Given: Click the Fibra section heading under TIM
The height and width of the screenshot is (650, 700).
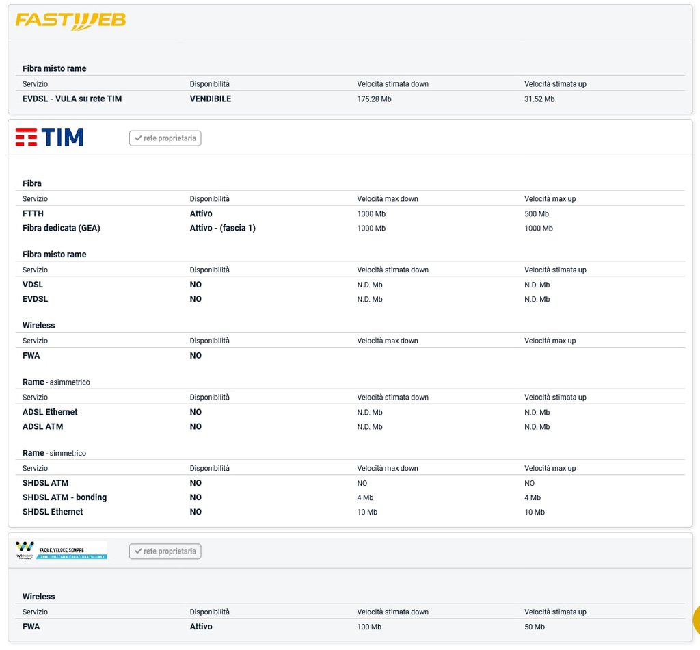Looking at the screenshot, I should pyautogui.click(x=32, y=183).
